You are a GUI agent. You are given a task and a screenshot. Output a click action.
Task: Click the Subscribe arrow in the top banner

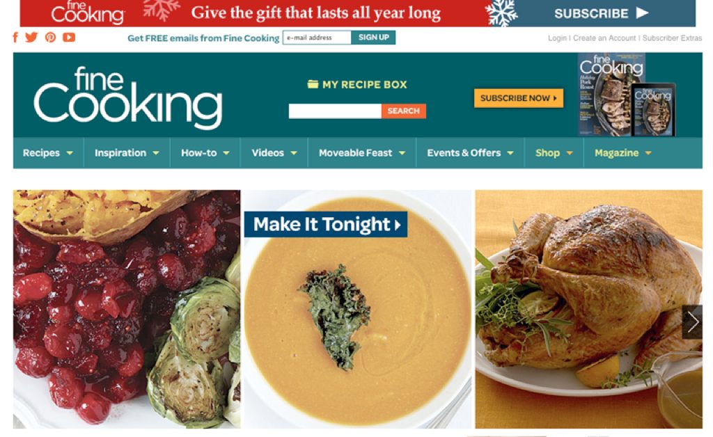pos(642,13)
